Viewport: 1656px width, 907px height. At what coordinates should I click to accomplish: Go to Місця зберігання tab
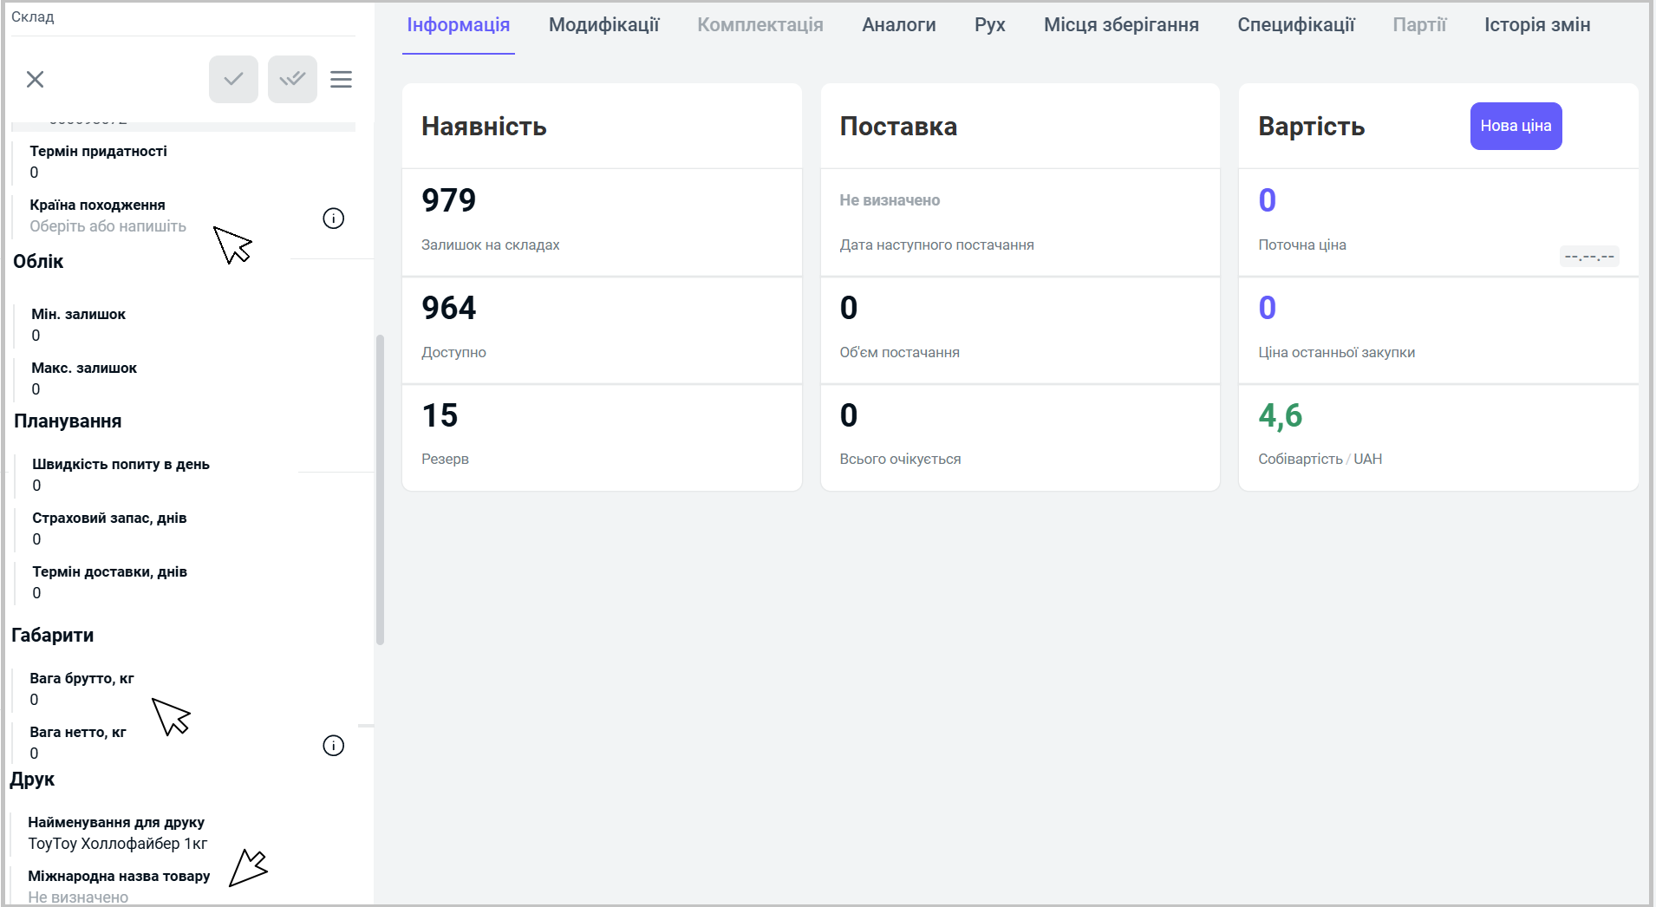1121,25
